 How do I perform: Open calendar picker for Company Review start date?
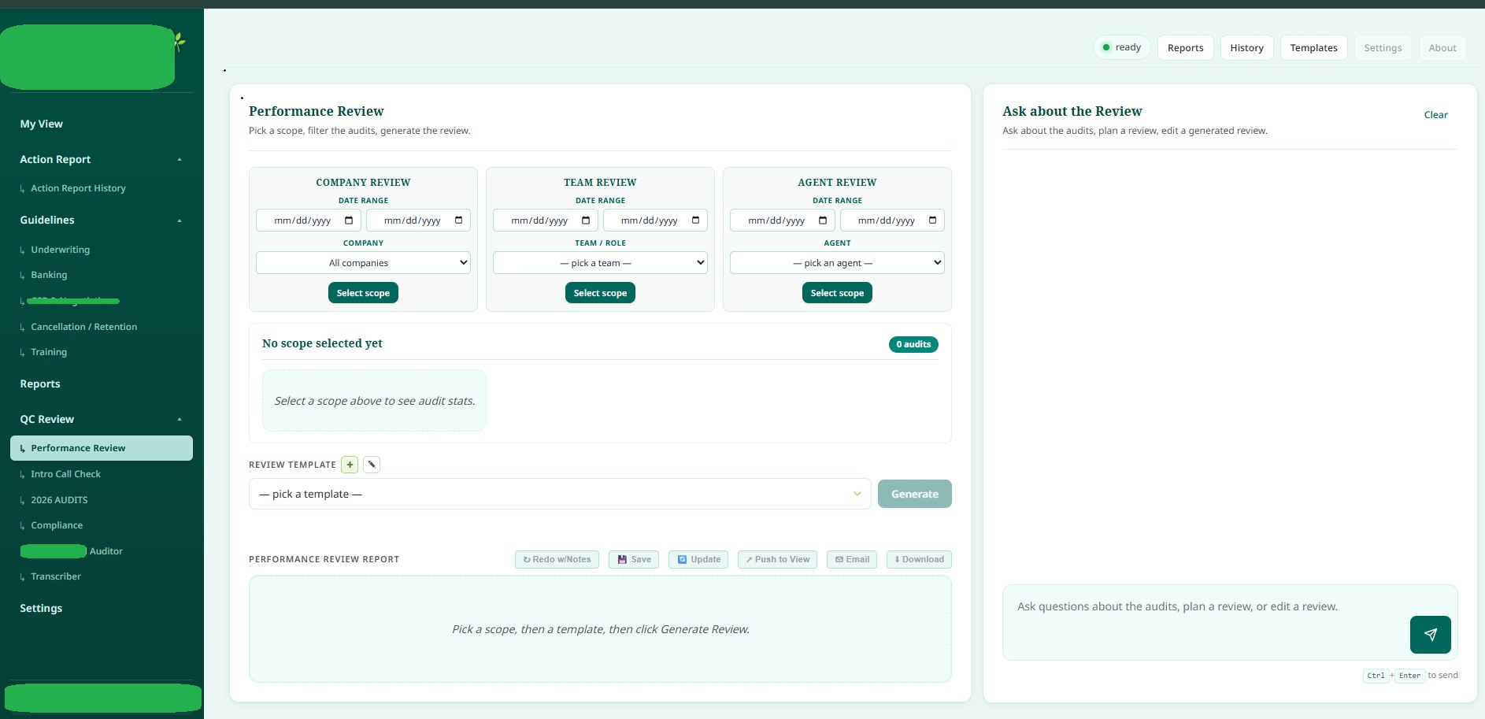coord(349,221)
